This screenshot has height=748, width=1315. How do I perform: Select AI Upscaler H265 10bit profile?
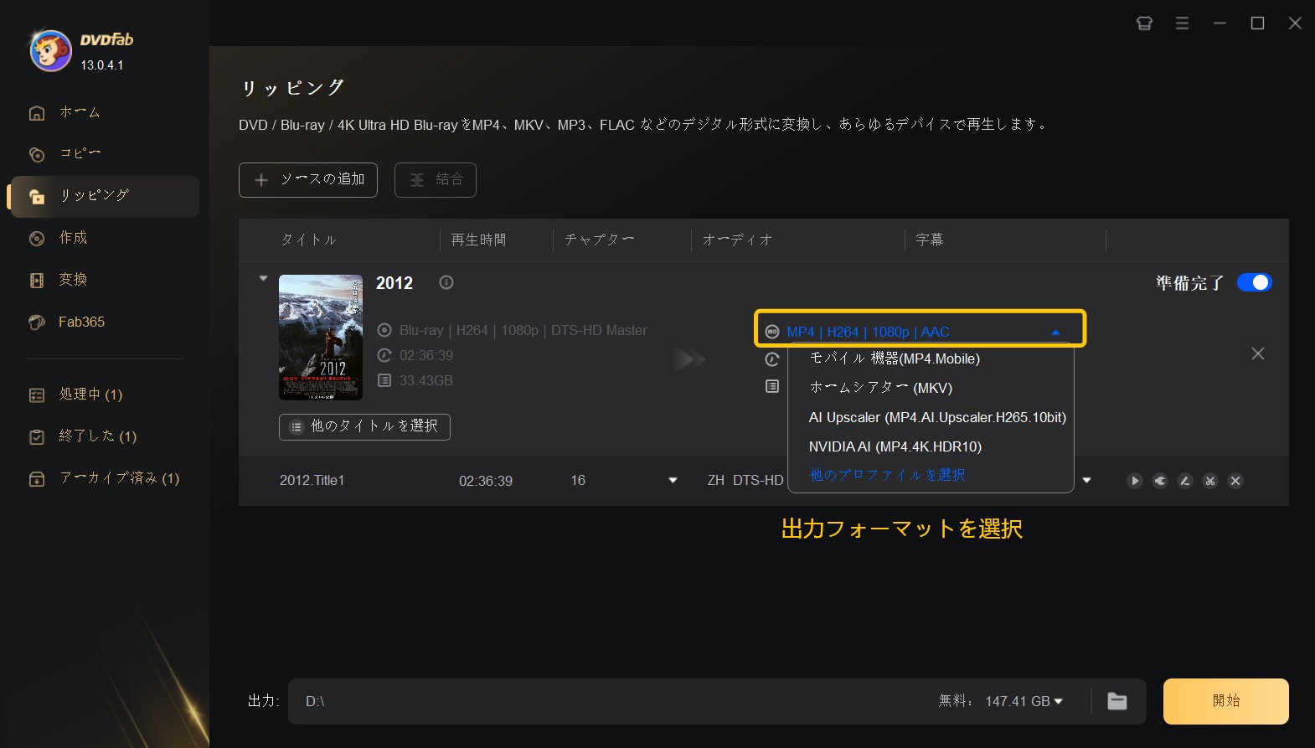[x=937, y=417]
